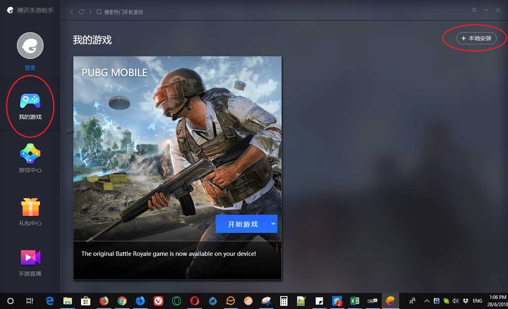Click the back navigation arrow
The height and width of the screenshot is (309, 508).
(71, 12)
